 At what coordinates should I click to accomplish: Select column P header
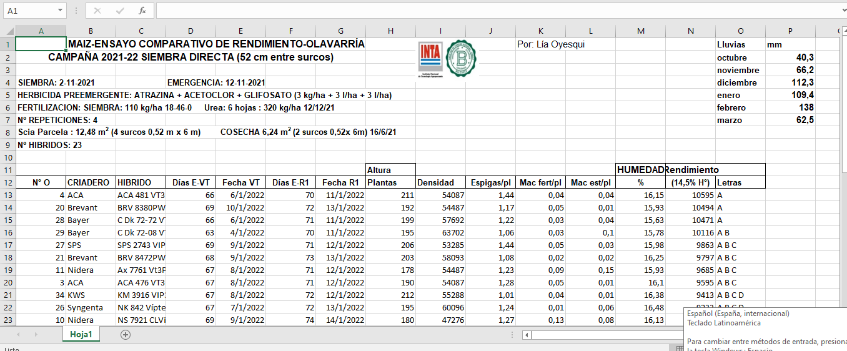[790, 31]
